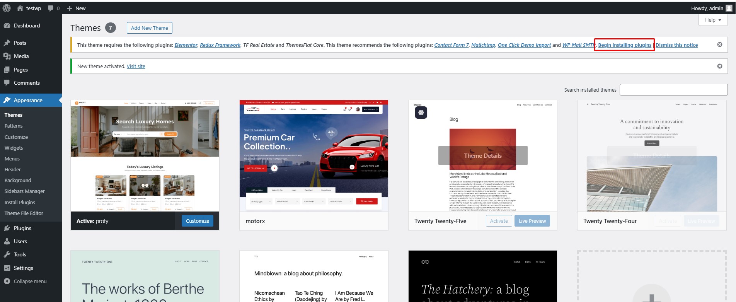Click the One Click Demo Import link
This screenshot has height=302, width=736.
[x=525, y=45]
